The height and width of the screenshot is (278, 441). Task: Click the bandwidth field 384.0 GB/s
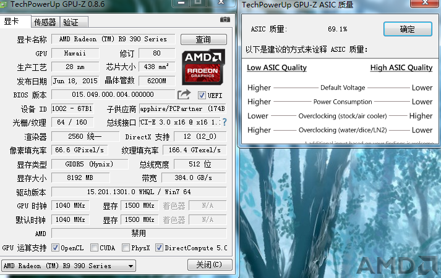point(194,178)
